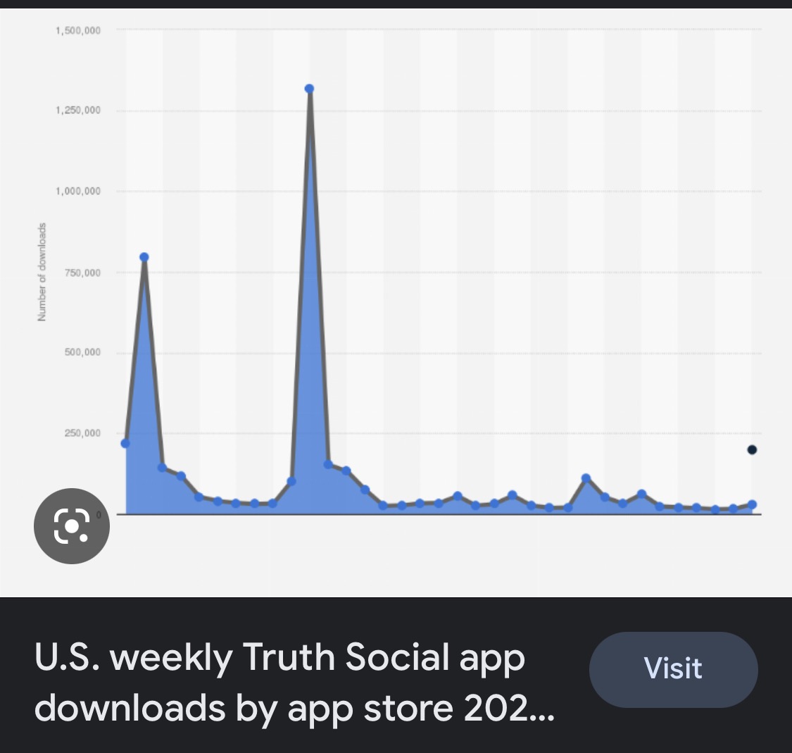Viewport: 792px width, 753px height.
Task: Select the 500,000 axis label
Action: click(83, 352)
